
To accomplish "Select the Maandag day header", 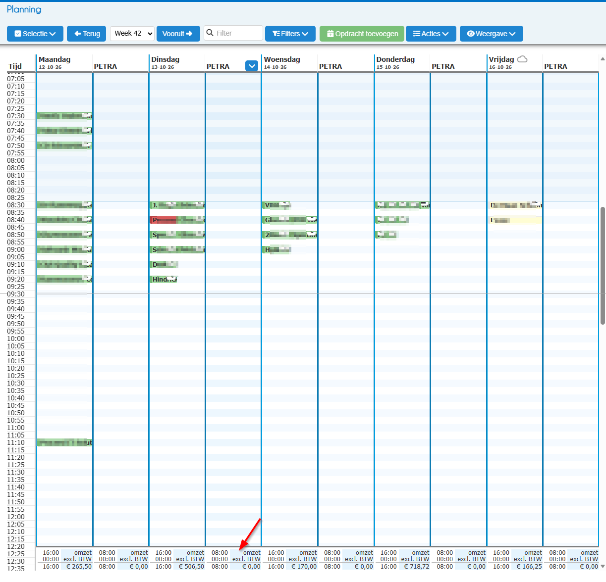I will pyautogui.click(x=55, y=59).
